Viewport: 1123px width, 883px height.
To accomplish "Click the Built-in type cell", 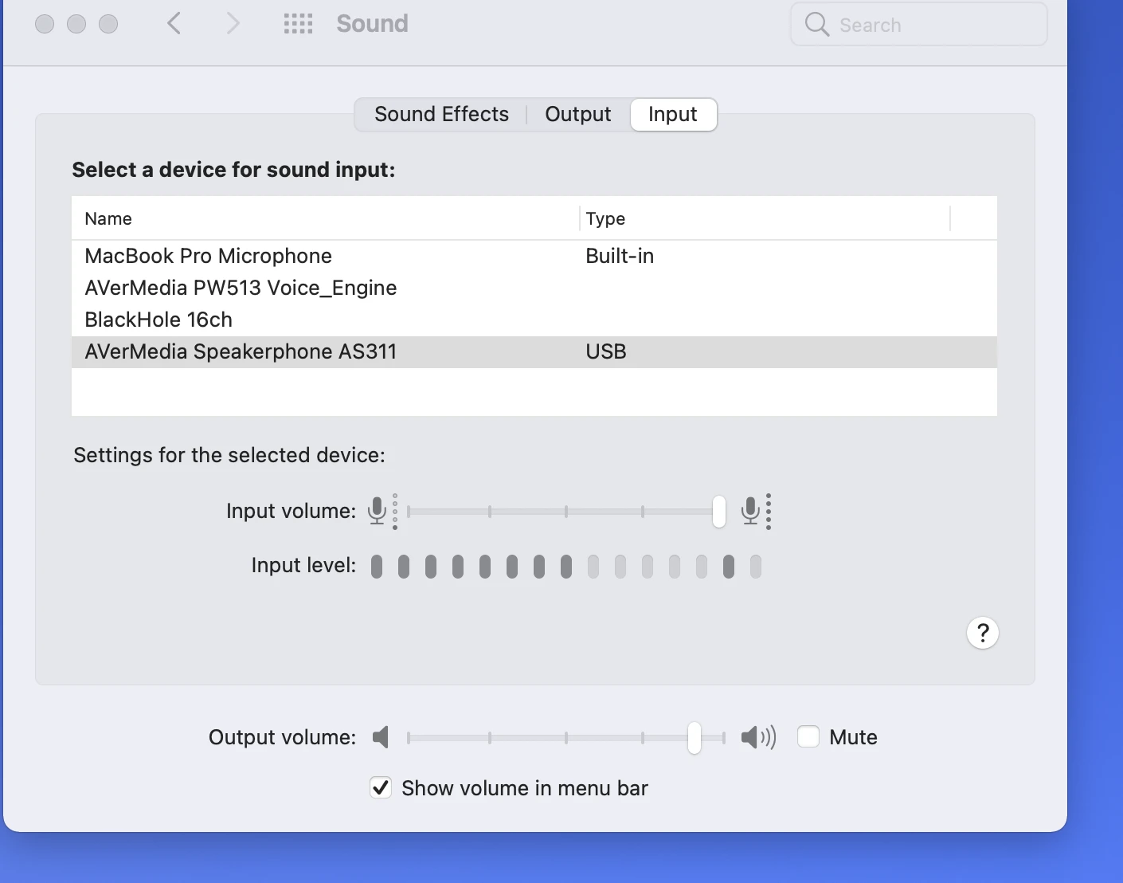I will 620,256.
